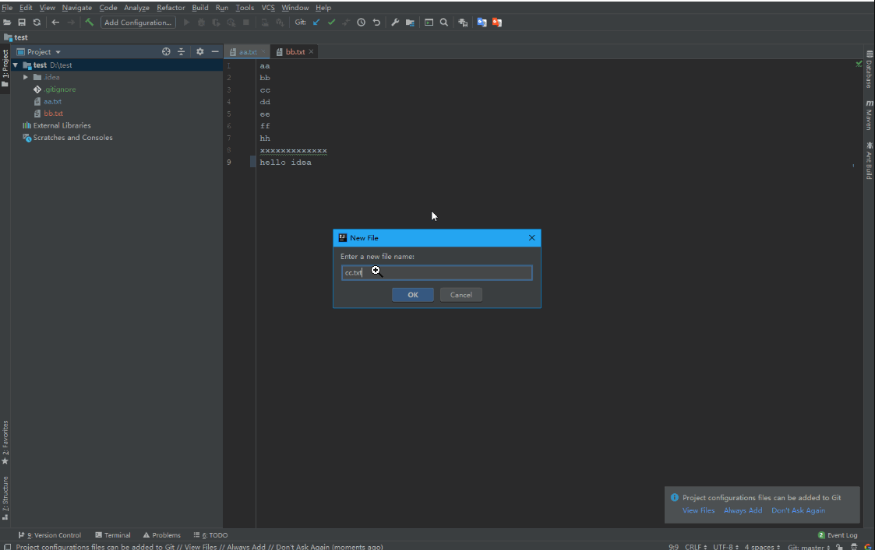Screen dimensions: 875x550
Task: Click the Don't Ask Again link
Action: coord(798,510)
